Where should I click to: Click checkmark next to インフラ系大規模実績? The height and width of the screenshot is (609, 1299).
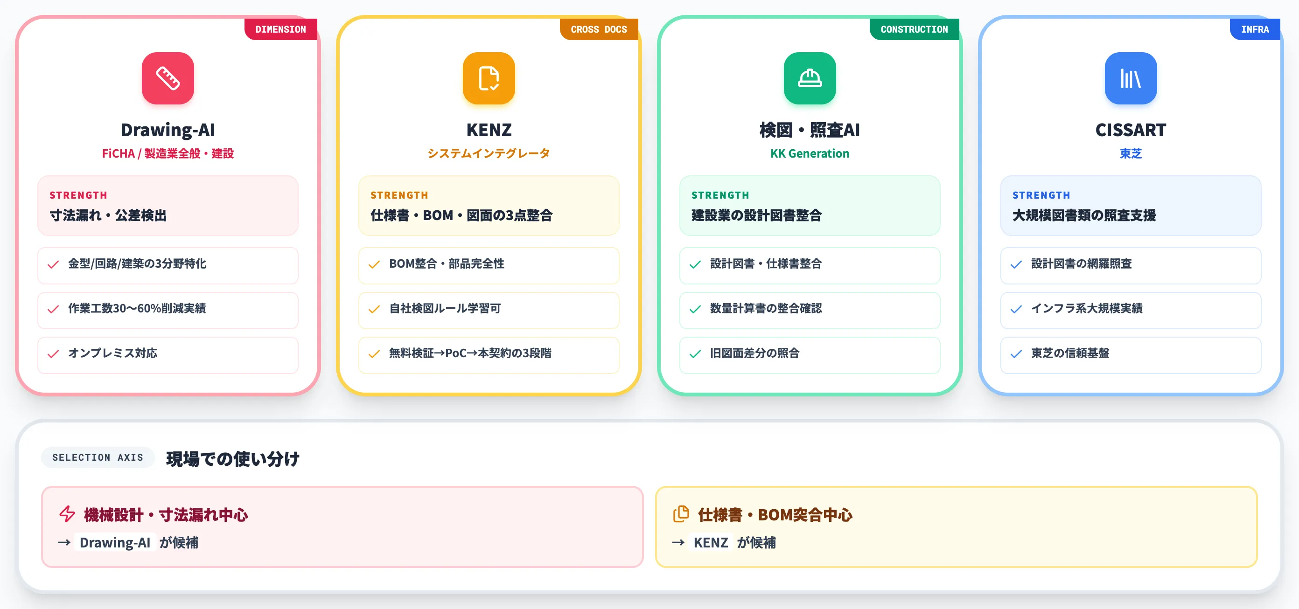click(1016, 309)
